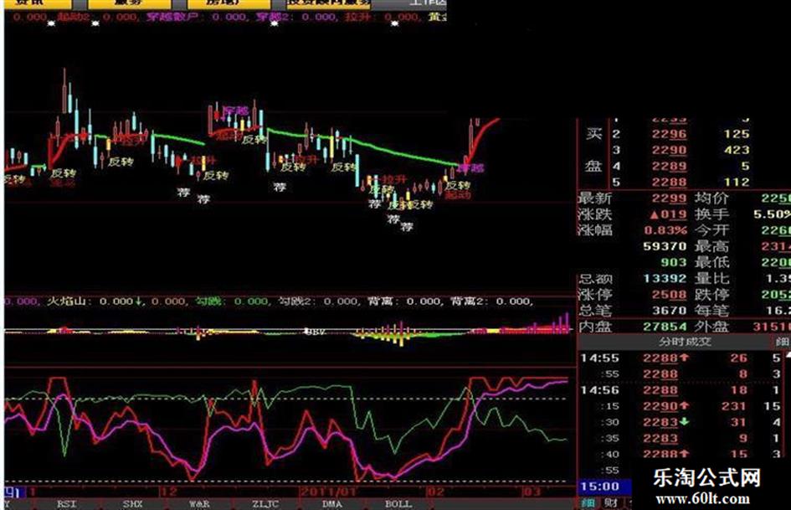Switch to the SHX indicator tab
This screenshot has width=791, height=510.
pyautogui.click(x=133, y=504)
